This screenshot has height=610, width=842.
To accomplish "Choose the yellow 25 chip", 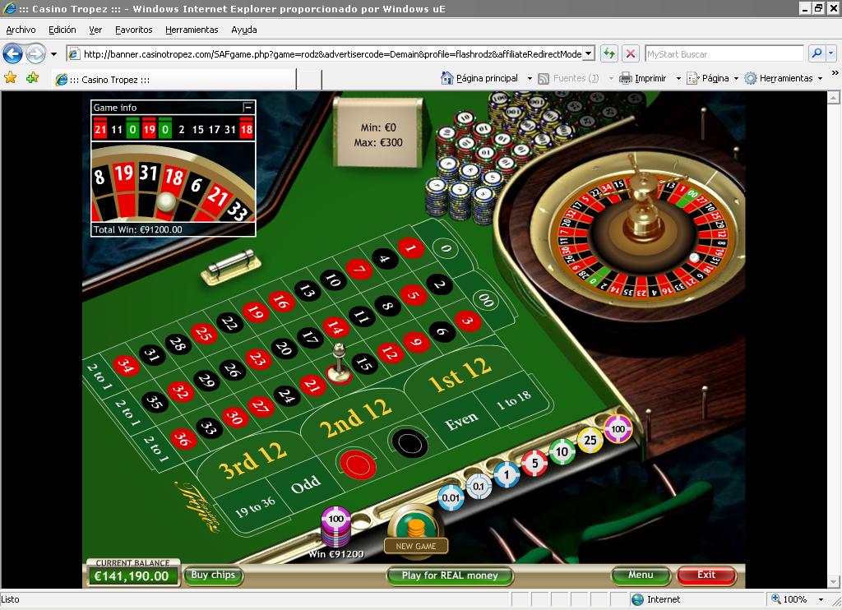I will (590, 441).
